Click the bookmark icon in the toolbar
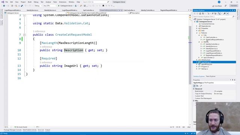Image resolution: width=240 pixels, height=135 pixels. coord(103,6)
